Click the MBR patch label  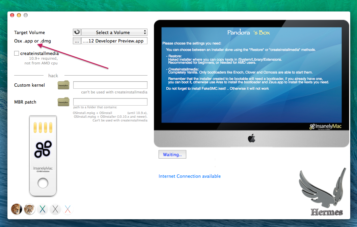coord(25,102)
